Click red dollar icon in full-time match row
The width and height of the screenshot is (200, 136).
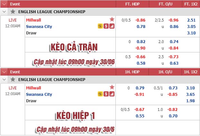(106, 26)
